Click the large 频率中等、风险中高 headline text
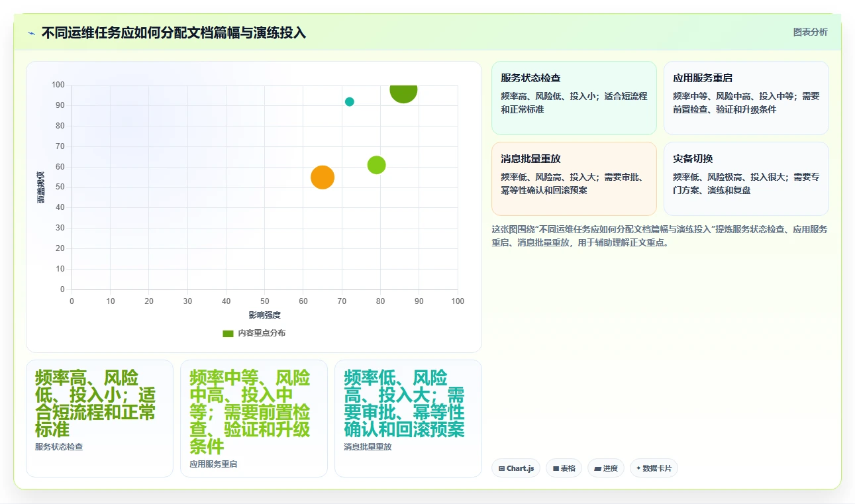Image resolution: width=855 pixels, height=504 pixels. 250,413
